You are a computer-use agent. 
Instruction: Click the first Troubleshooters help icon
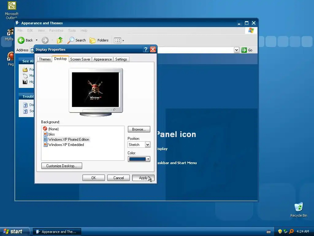(x=25, y=105)
